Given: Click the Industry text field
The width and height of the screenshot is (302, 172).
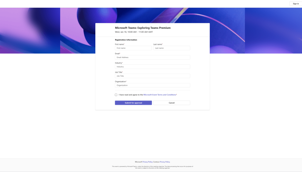Looking at the screenshot, I should pos(152,67).
